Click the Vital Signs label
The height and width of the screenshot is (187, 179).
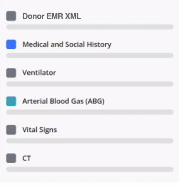point(40,130)
